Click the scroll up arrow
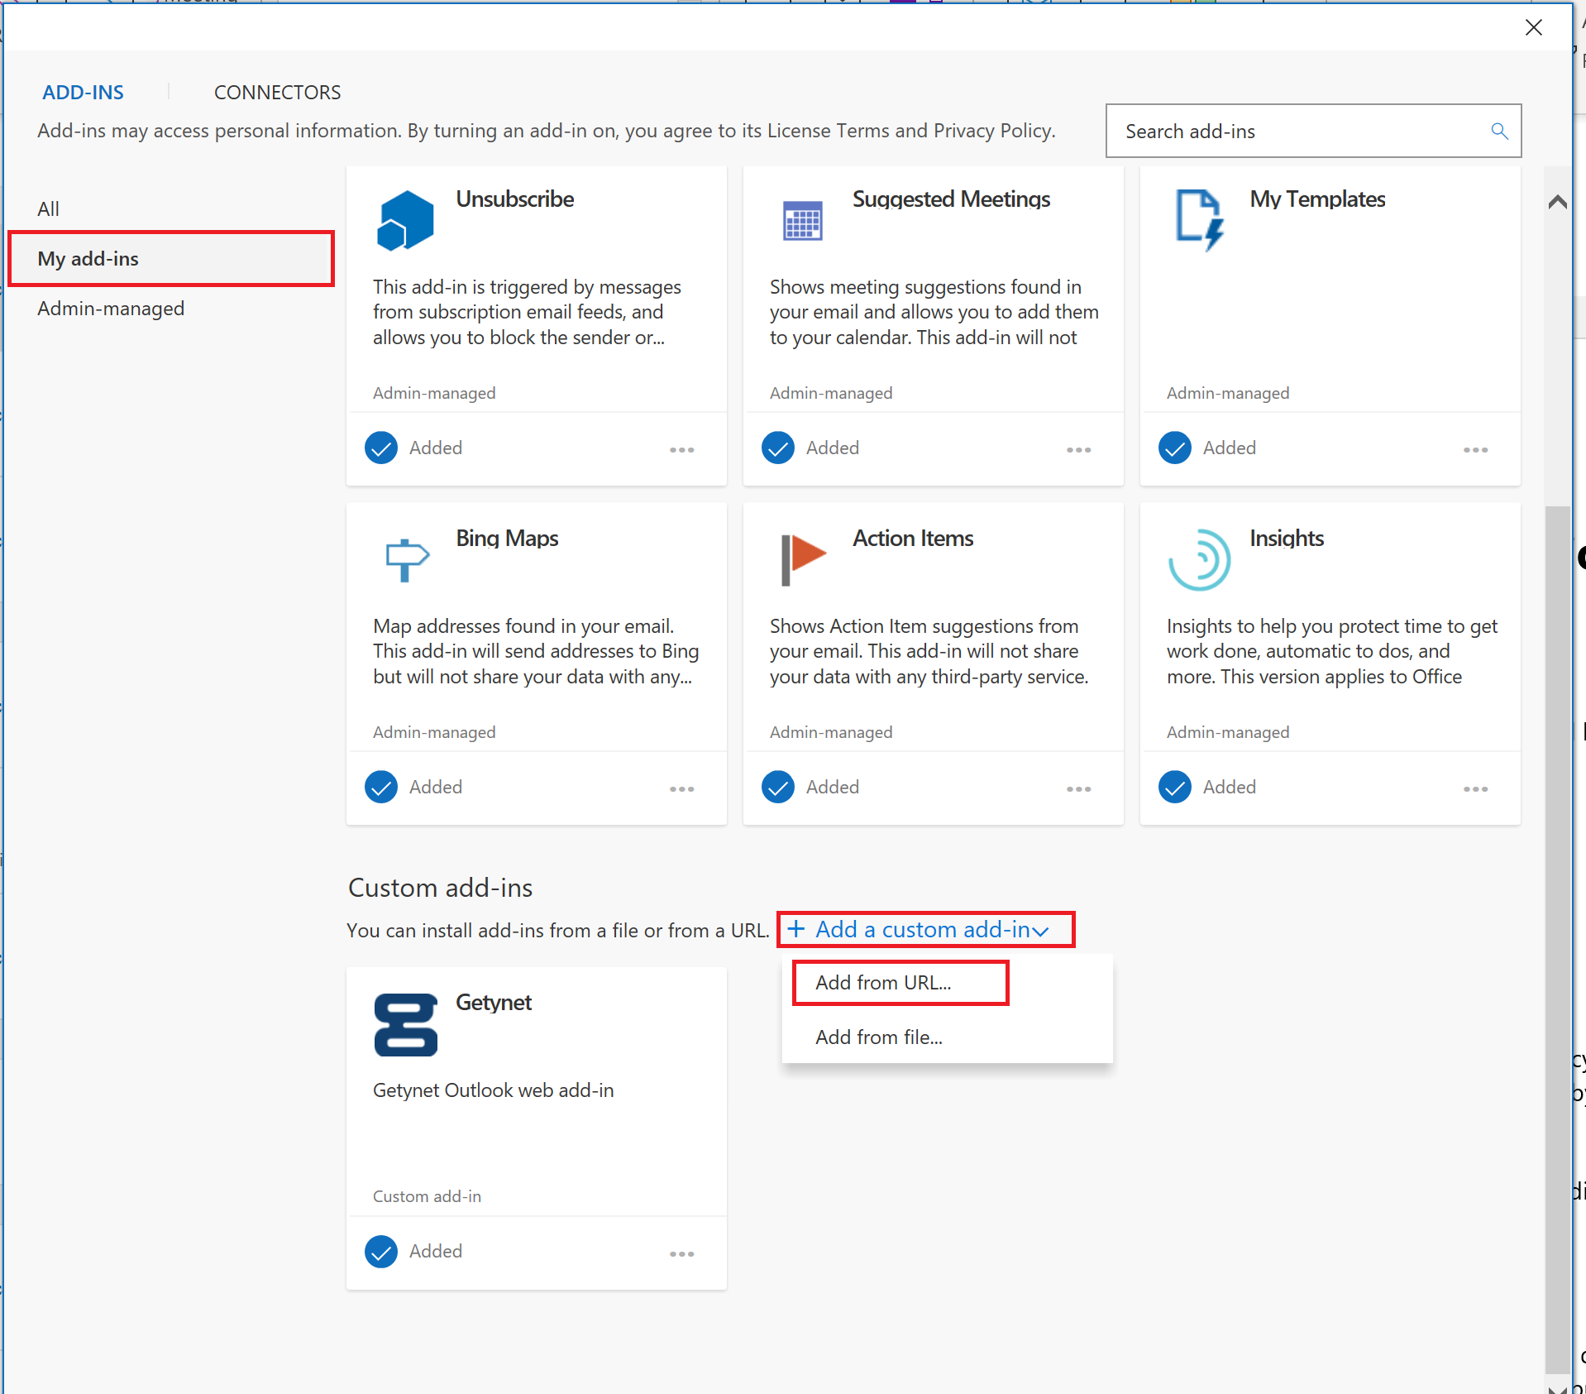This screenshot has width=1586, height=1394. [1558, 201]
